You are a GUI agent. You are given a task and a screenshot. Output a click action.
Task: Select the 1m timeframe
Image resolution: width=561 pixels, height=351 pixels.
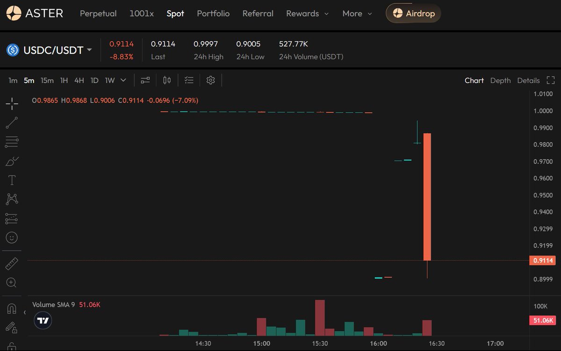(13, 80)
